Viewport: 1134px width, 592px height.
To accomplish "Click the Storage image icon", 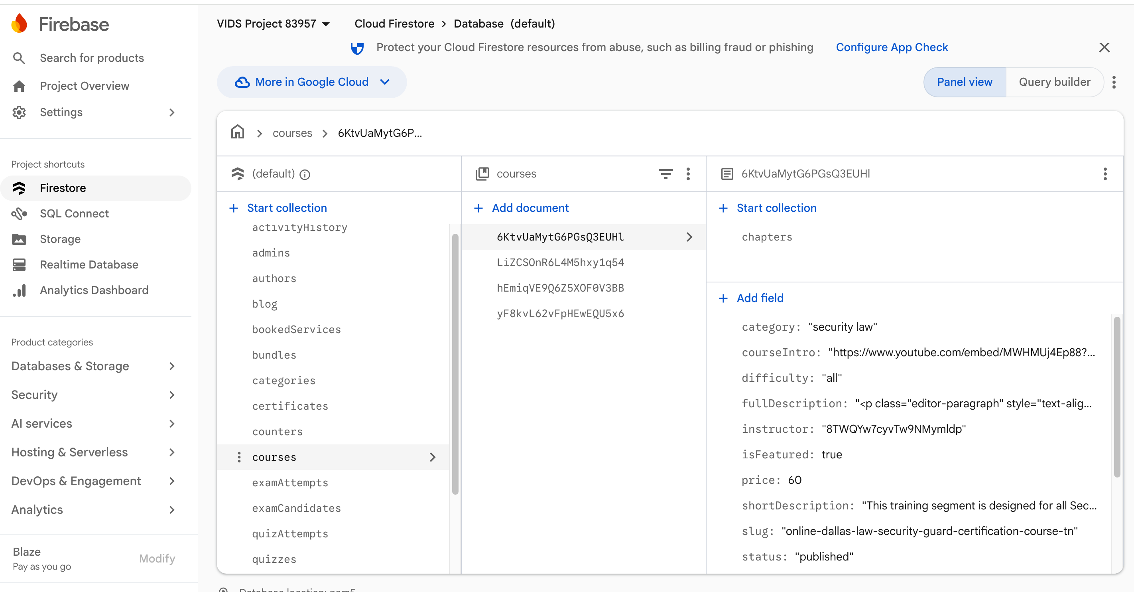I will click(x=19, y=239).
